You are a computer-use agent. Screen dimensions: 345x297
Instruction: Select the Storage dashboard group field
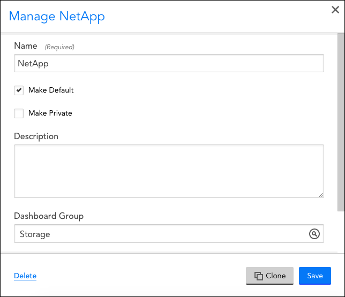169,234
